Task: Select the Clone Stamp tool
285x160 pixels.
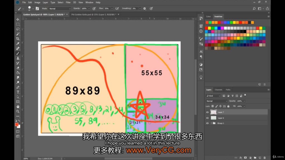Action: pos(18,58)
